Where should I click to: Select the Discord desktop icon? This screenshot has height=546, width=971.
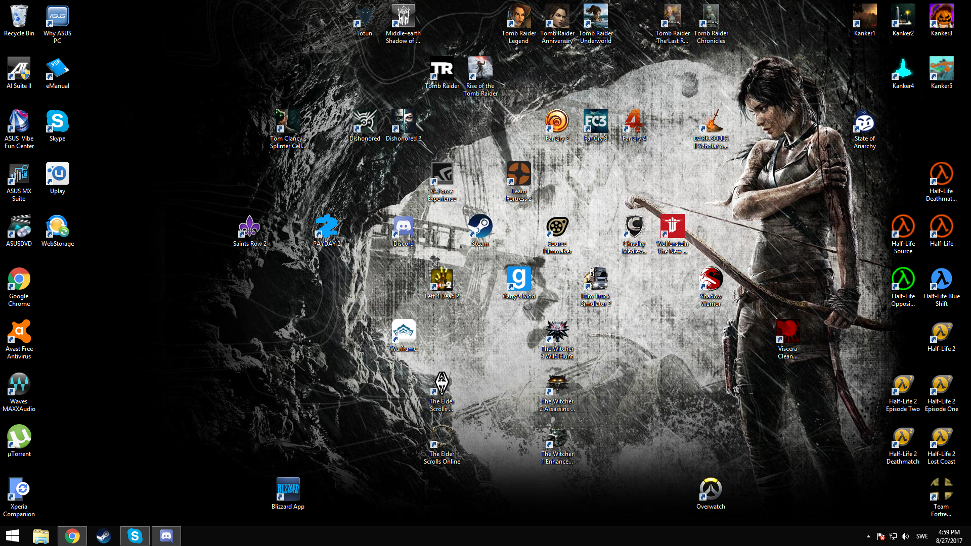(x=403, y=226)
